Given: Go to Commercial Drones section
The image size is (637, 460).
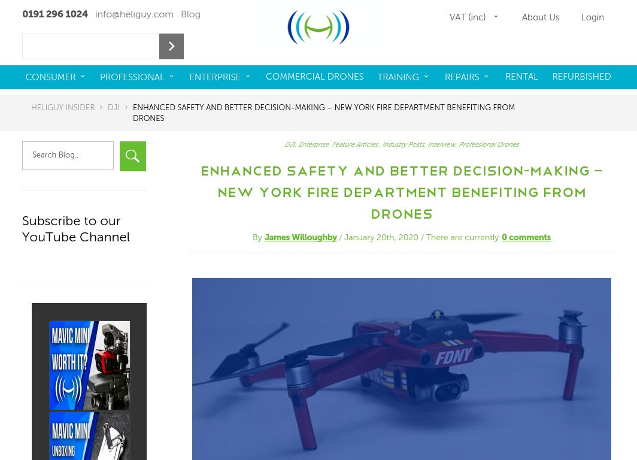Looking at the screenshot, I should click(314, 77).
